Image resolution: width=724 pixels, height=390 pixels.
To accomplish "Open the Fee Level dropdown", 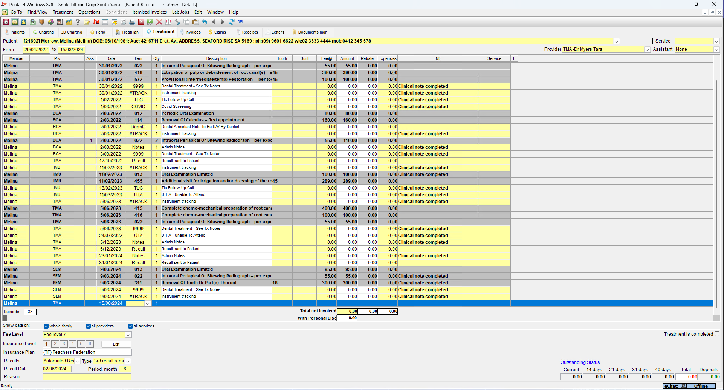I will point(128,335).
